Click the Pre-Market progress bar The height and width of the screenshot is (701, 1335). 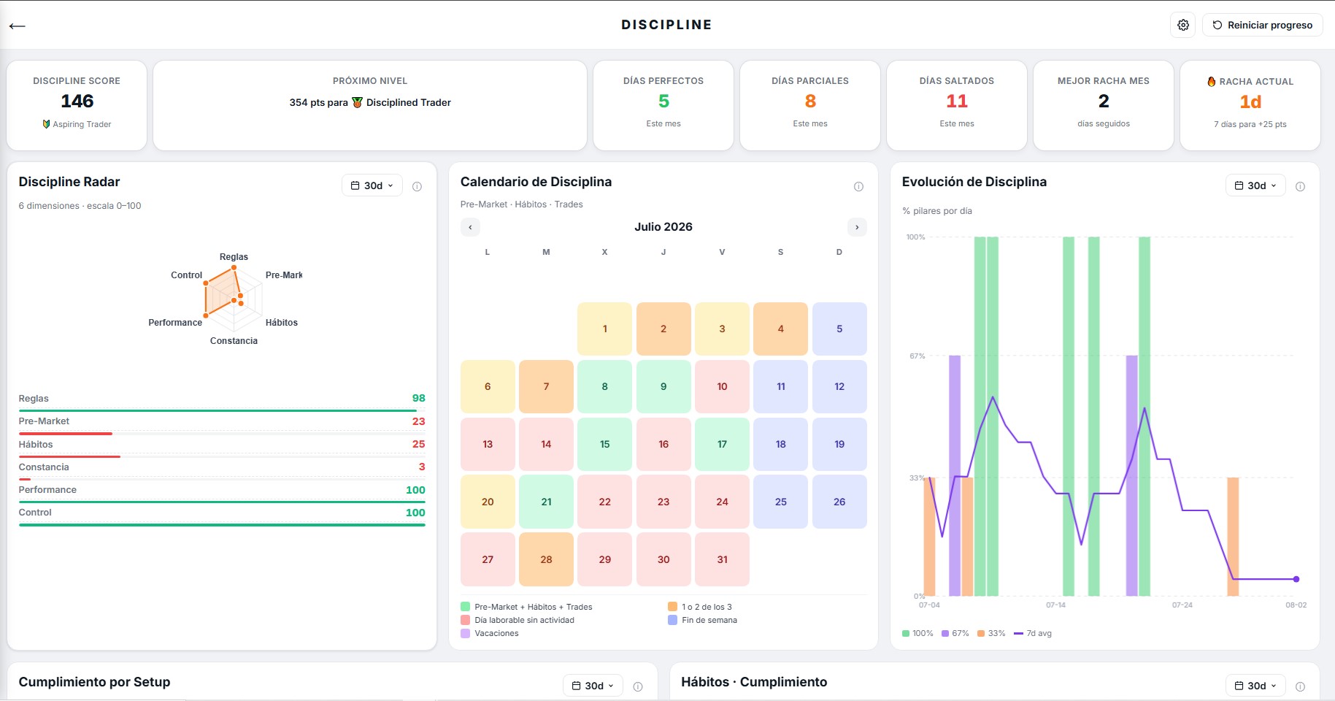[222, 434]
